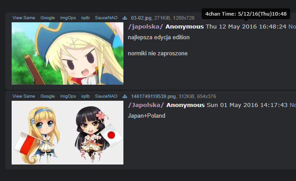Download 03-02.jpg using the download icon
The width and height of the screenshot is (296, 181).
click(x=125, y=18)
